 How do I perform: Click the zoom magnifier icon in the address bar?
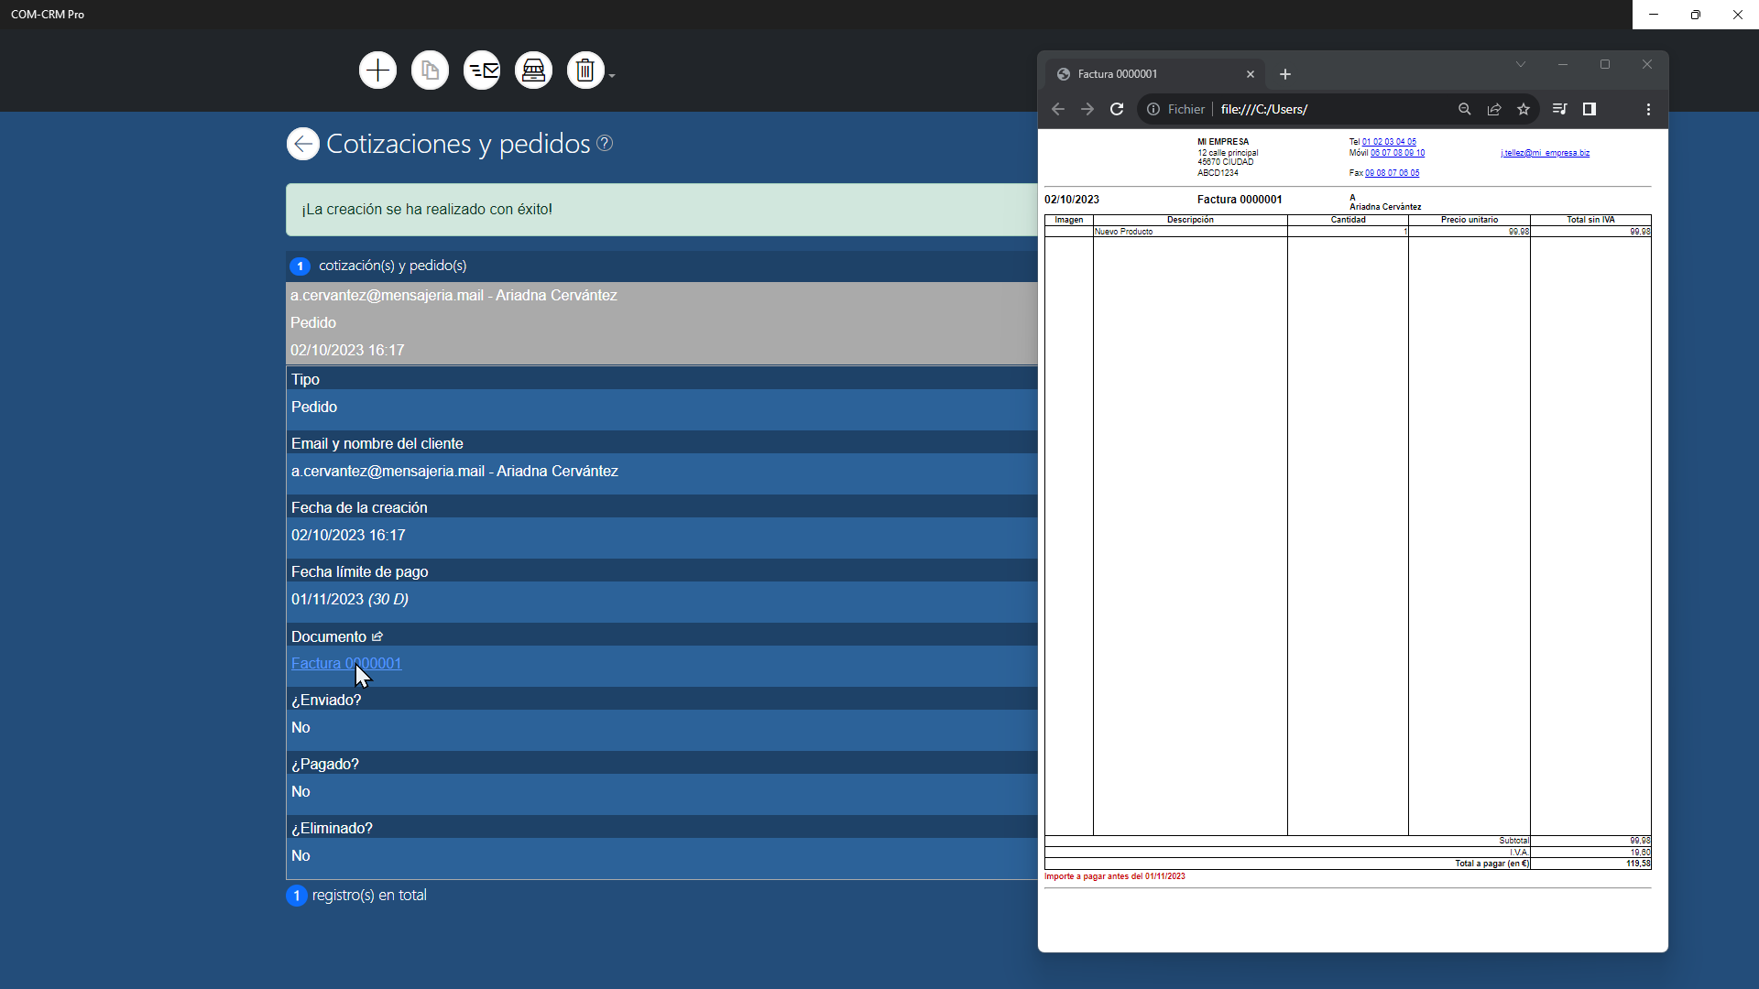coord(1465,109)
